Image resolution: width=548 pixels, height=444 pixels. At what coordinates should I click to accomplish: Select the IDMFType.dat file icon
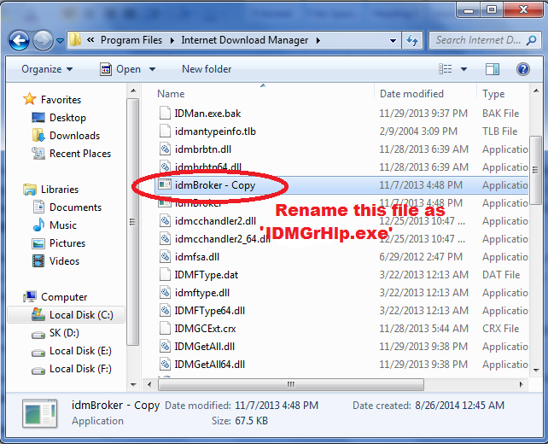(165, 274)
